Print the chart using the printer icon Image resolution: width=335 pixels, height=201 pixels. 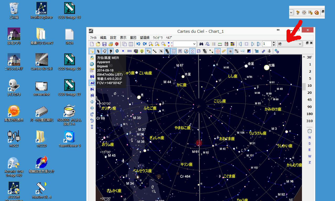111,44
